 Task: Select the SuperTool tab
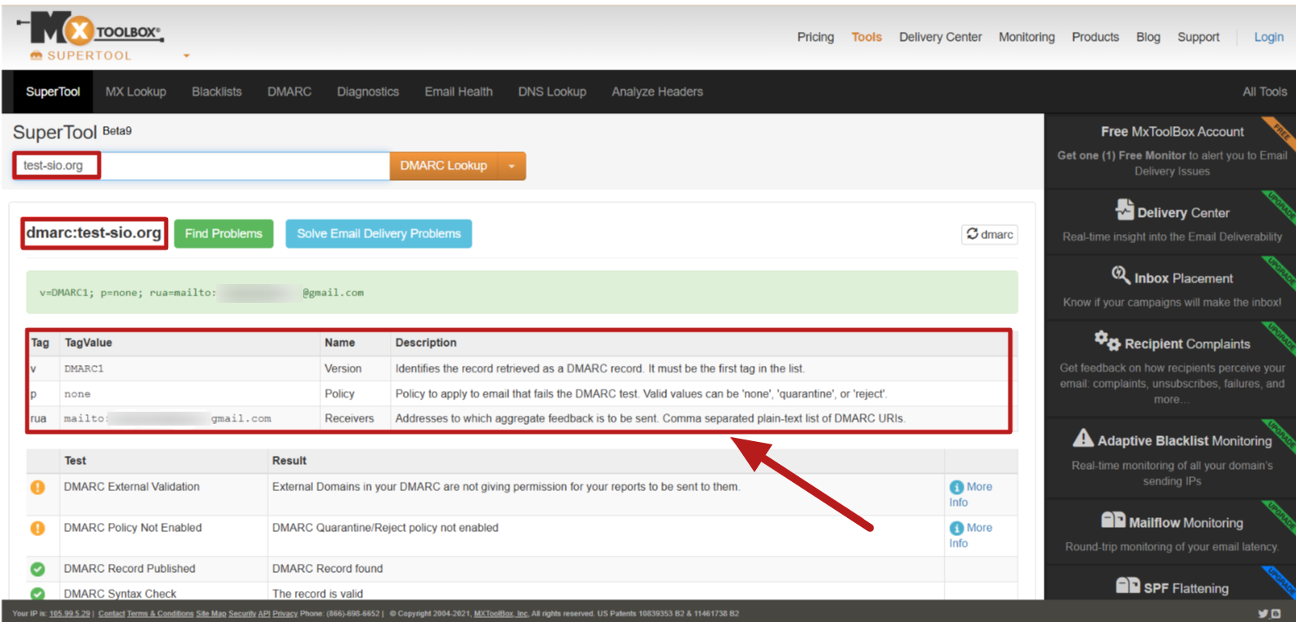point(52,92)
